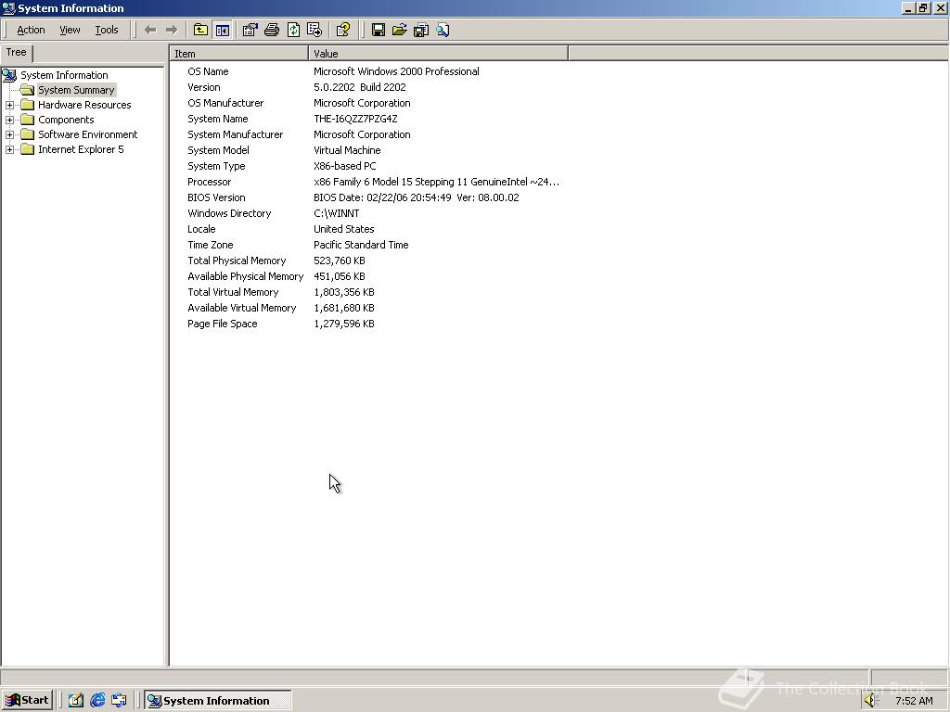This screenshot has height=712, width=950.
Task: Expand the Hardware Resources node
Action: (9, 105)
